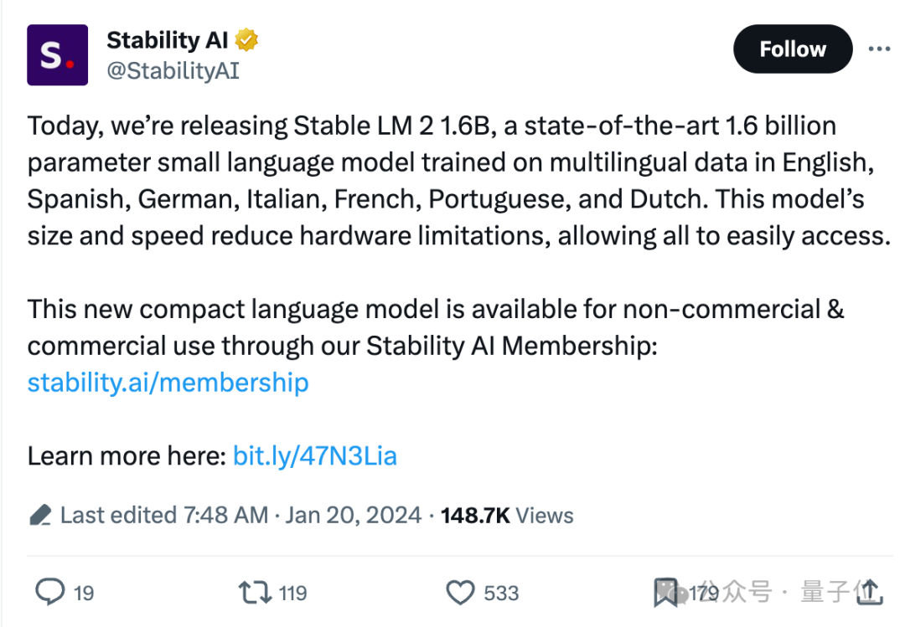The image size is (905, 627).
Task: Click the pencil edit icon near the timestamp
Action: pyautogui.click(x=39, y=515)
